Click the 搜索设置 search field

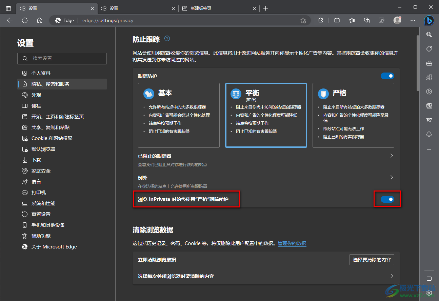(x=62, y=59)
